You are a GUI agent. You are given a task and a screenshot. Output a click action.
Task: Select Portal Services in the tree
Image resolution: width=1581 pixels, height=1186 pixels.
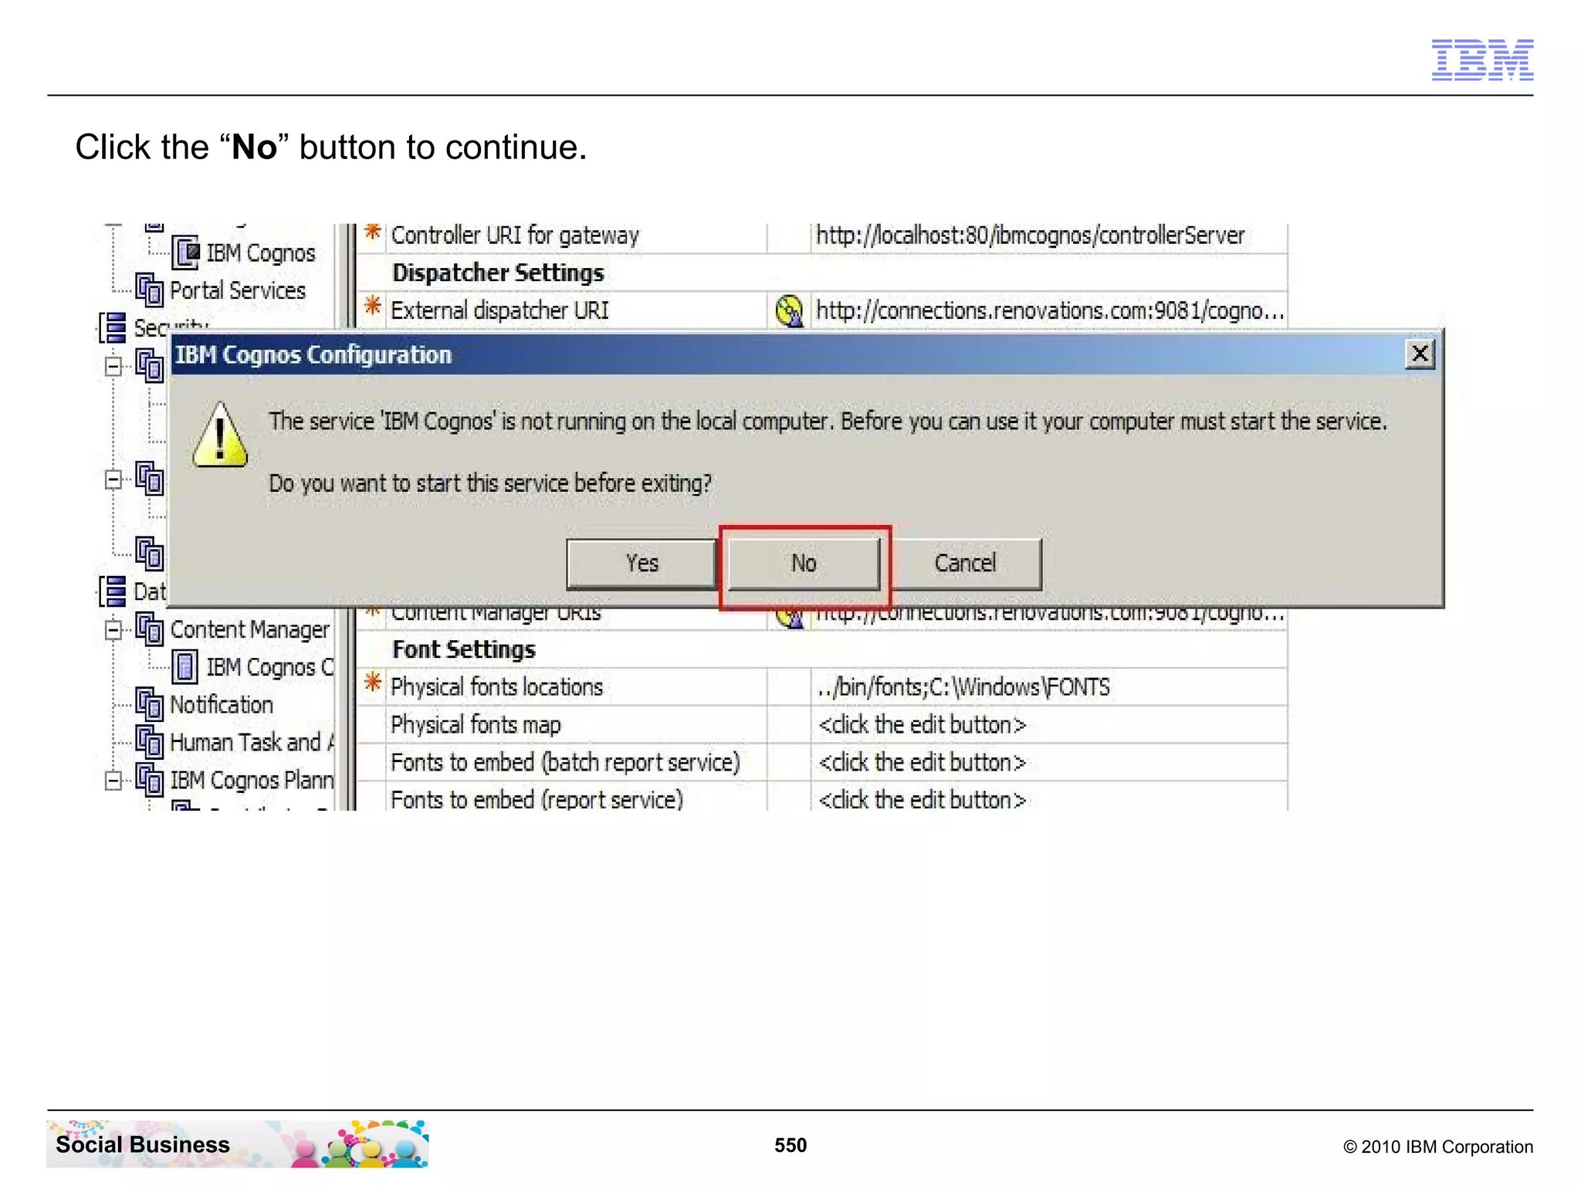point(238,291)
